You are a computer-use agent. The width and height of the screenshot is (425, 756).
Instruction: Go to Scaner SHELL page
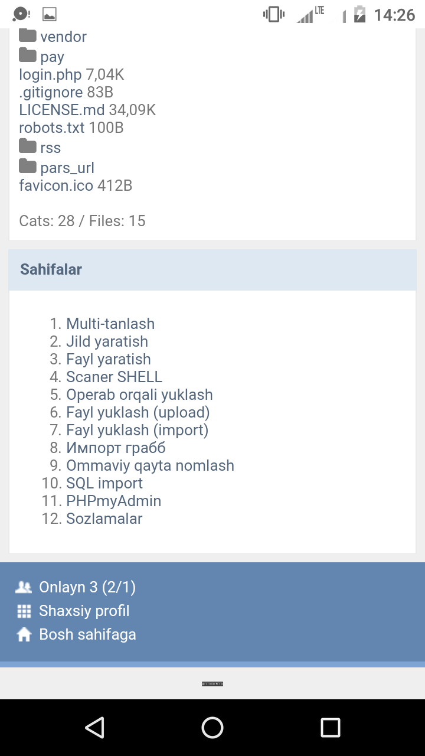click(114, 377)
